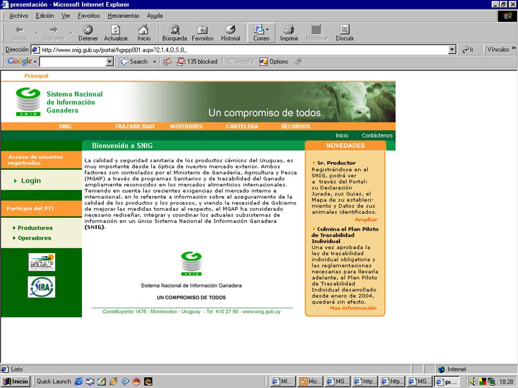Screen dimensions: 518x388
Task: Open Google toolbar Options
Action: click(274, 61)
